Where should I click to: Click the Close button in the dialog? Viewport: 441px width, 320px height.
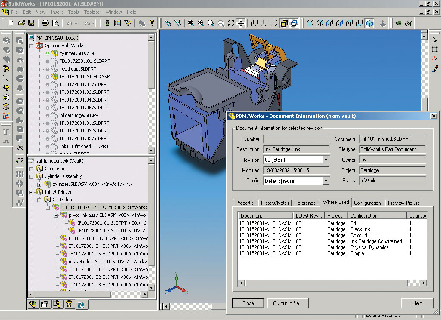[248, 303]
